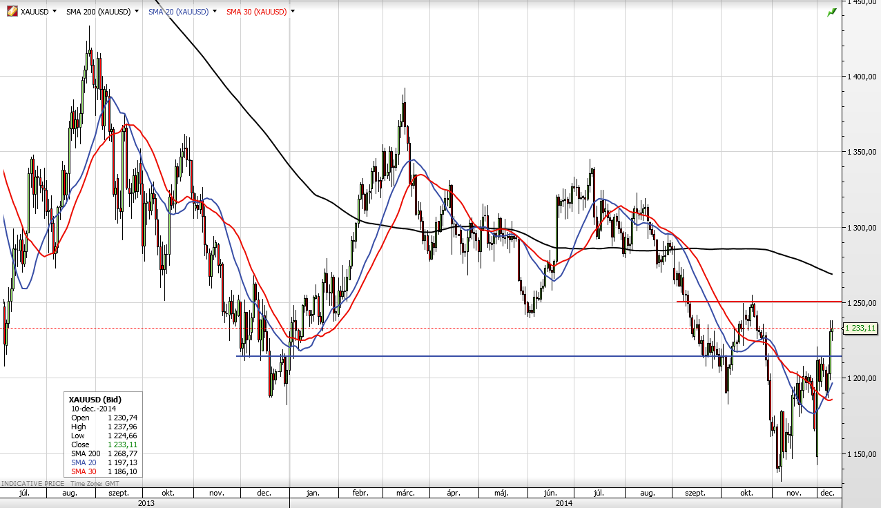Click the 1 200,00 price axis label

(x=862, y=378)
